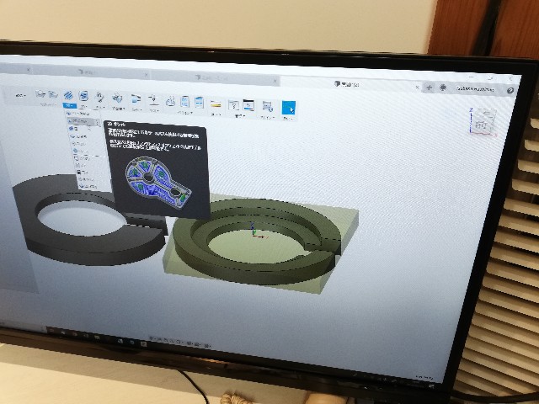Screen dimensions: 539x404
Task: Click the Cutting nozzle toolbar icon
Action: click(x=153, y=100)
